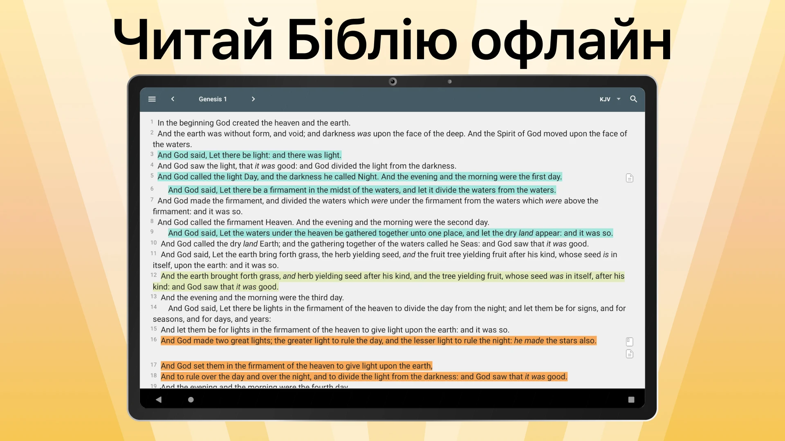Open the note icon below verse 16 bookmark
Screen dimensions: 785x441
[630, 354]
